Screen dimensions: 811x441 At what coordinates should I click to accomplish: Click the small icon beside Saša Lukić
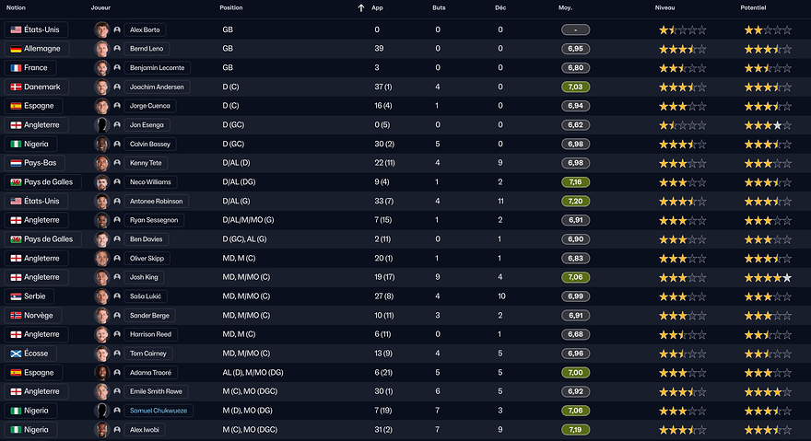click(x=117, y=296)
